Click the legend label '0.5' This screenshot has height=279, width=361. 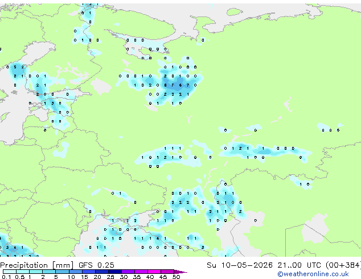[x=20, y=277]
